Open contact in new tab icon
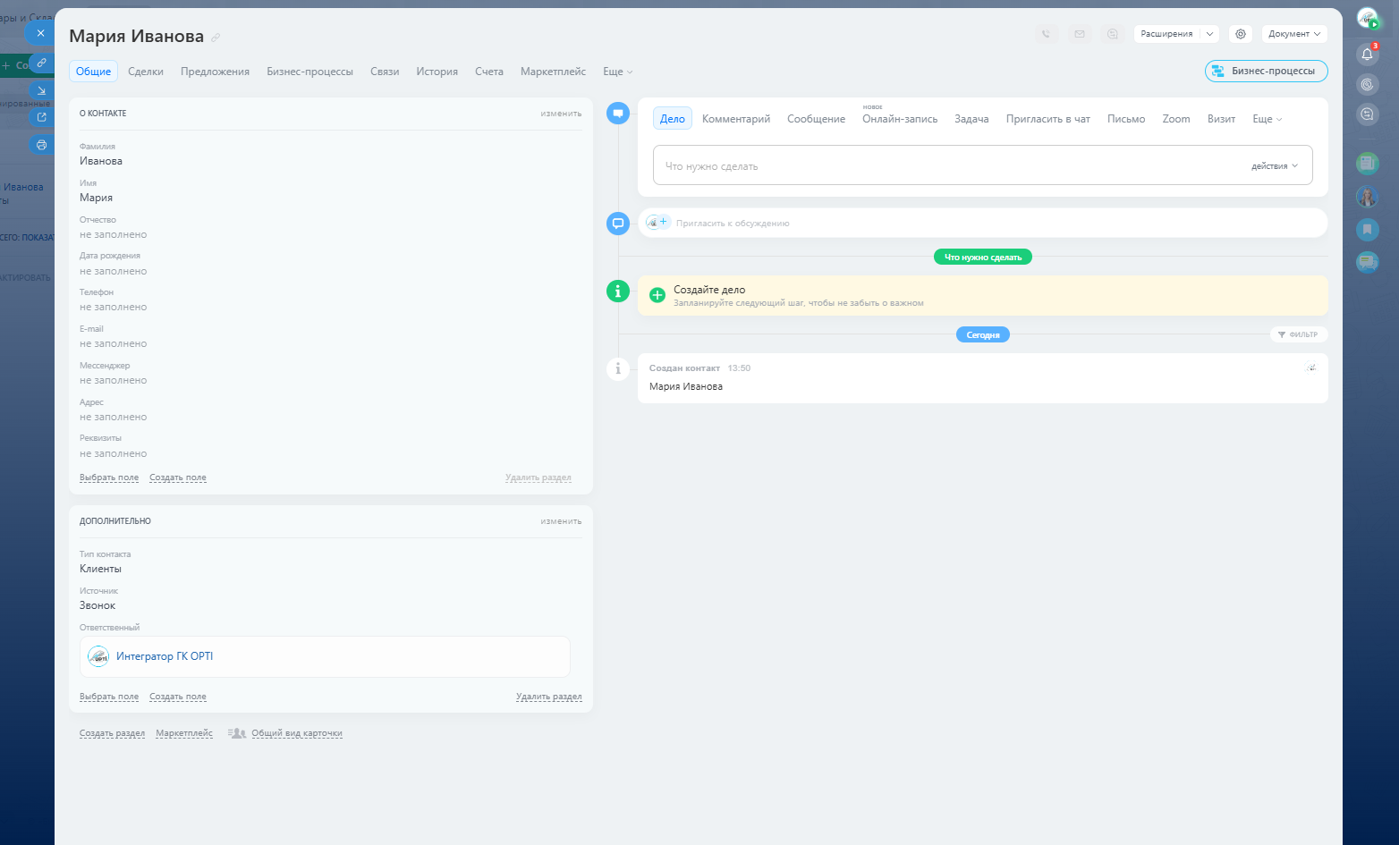Viewport: 1399px width, 845px height. point(41,117)
